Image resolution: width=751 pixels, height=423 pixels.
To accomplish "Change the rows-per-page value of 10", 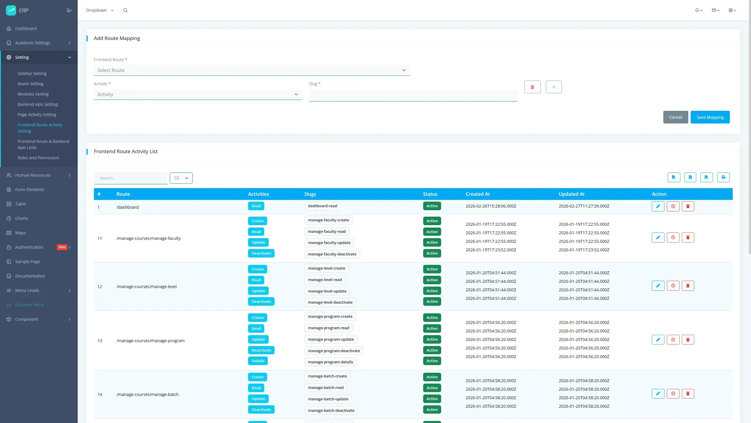I will (x=181, y=178).
